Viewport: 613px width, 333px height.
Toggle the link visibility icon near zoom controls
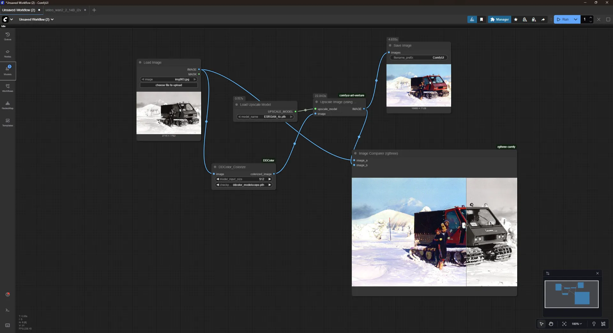603,324
